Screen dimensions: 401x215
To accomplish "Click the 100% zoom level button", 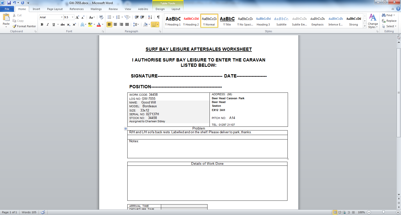I will click(361, 212).
